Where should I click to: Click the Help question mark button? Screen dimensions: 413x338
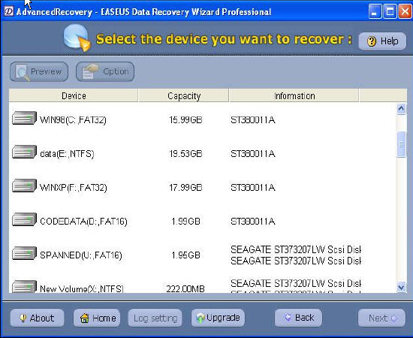382,41
